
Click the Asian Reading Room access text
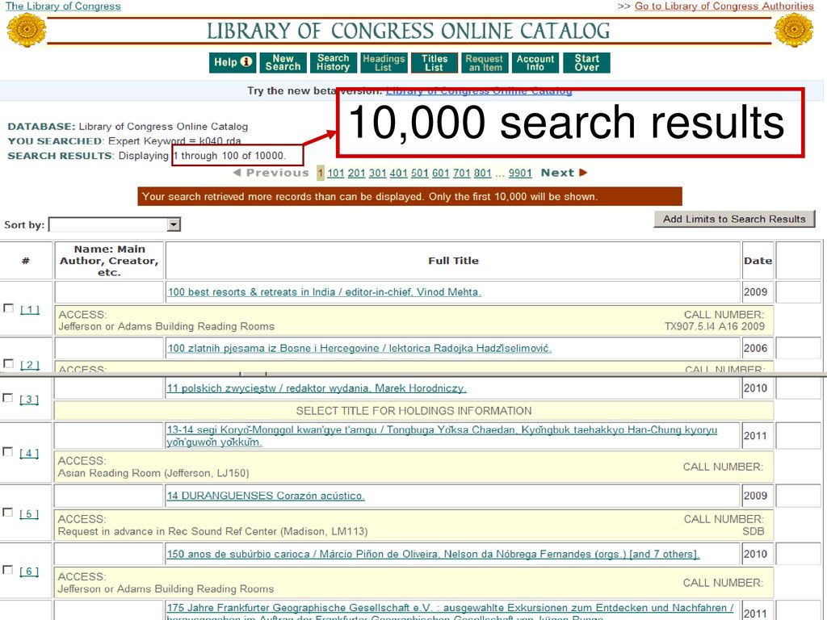point(153,473)
